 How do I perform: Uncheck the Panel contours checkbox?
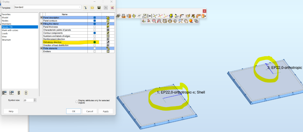(x=94, y=21)
